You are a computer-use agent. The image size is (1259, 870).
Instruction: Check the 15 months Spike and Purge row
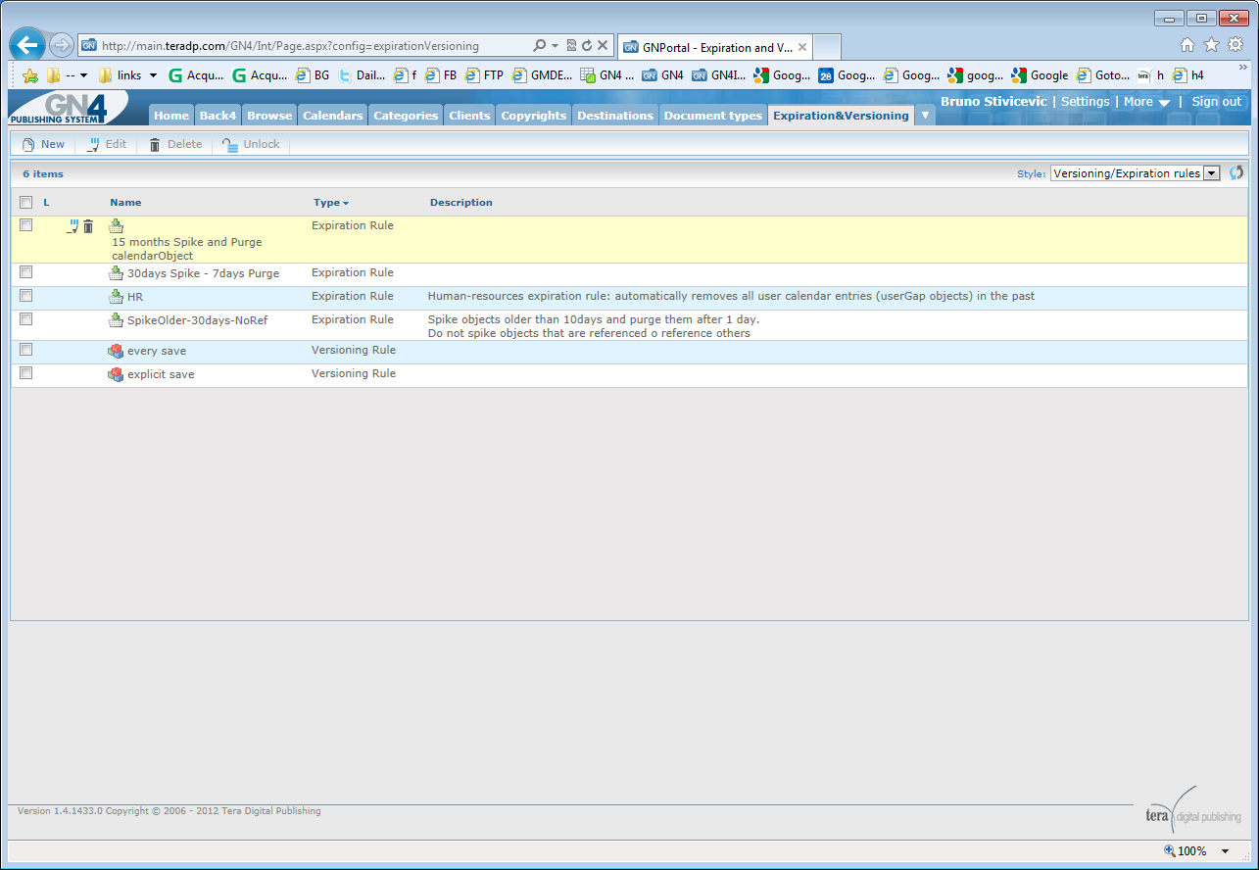click(x=26, y=225)
